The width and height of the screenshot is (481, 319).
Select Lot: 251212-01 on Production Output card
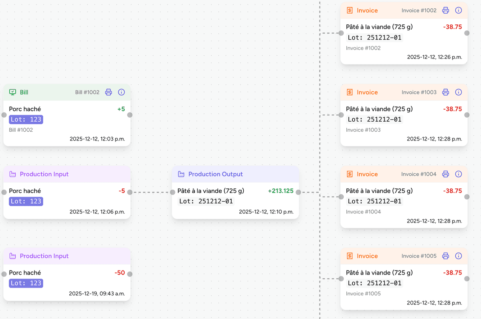coord(206,201)
